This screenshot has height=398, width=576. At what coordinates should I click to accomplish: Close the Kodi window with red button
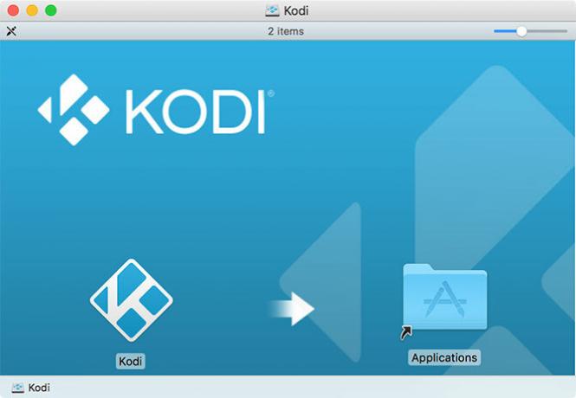click(x=13, y=10)
